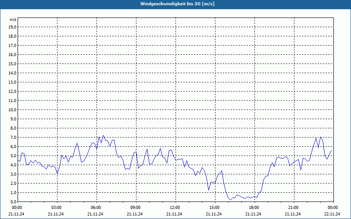The width and height of the screenshot is (351, 219).
Task: Select the 16,0 y-axis label
Action: [12, 54]
